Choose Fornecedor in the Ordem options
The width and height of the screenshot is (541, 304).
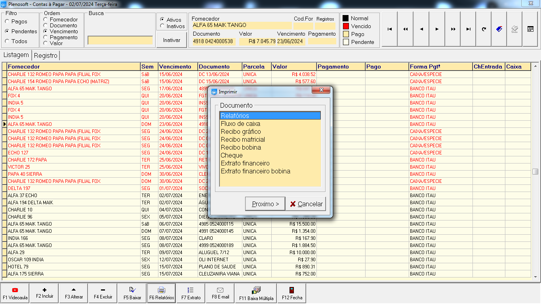click(x=46, y=19)
